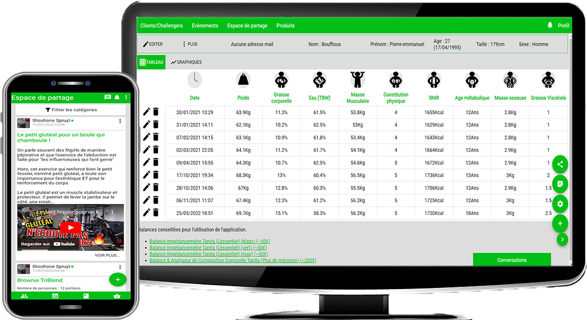This screenshot has height=320, width=587.
Task: Click the Poids column header text
Action: click(244, 98)
